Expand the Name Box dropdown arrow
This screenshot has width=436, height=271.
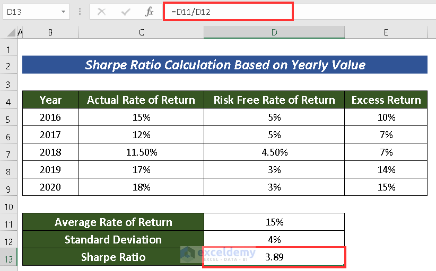click(64, 12)
